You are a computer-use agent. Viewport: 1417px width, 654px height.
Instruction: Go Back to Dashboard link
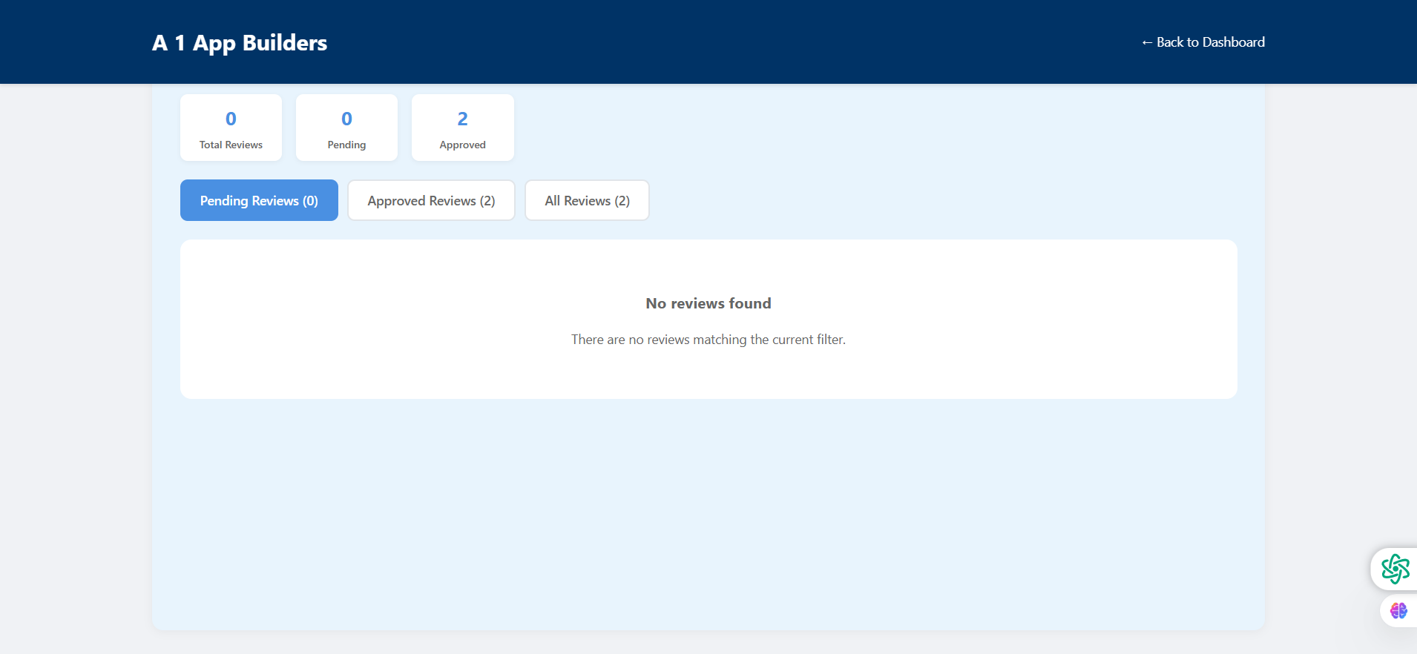click(1203, 42)
